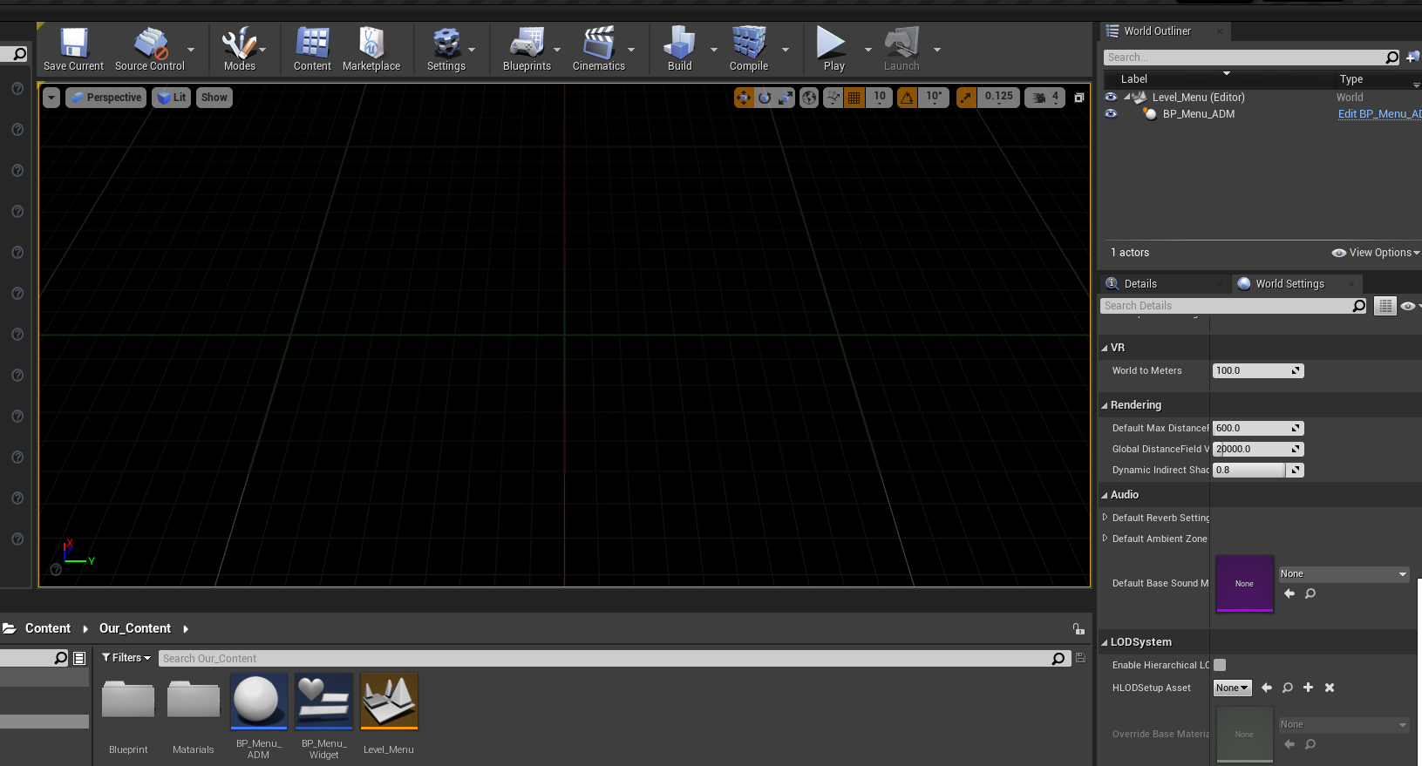Clear the HLODSetup Asset with X icon

click(1330, 688)
